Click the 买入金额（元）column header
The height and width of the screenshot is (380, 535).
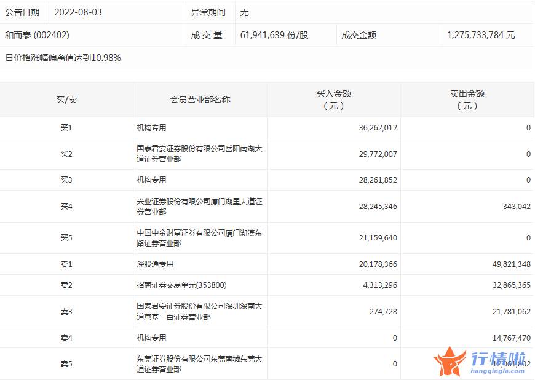334,100
